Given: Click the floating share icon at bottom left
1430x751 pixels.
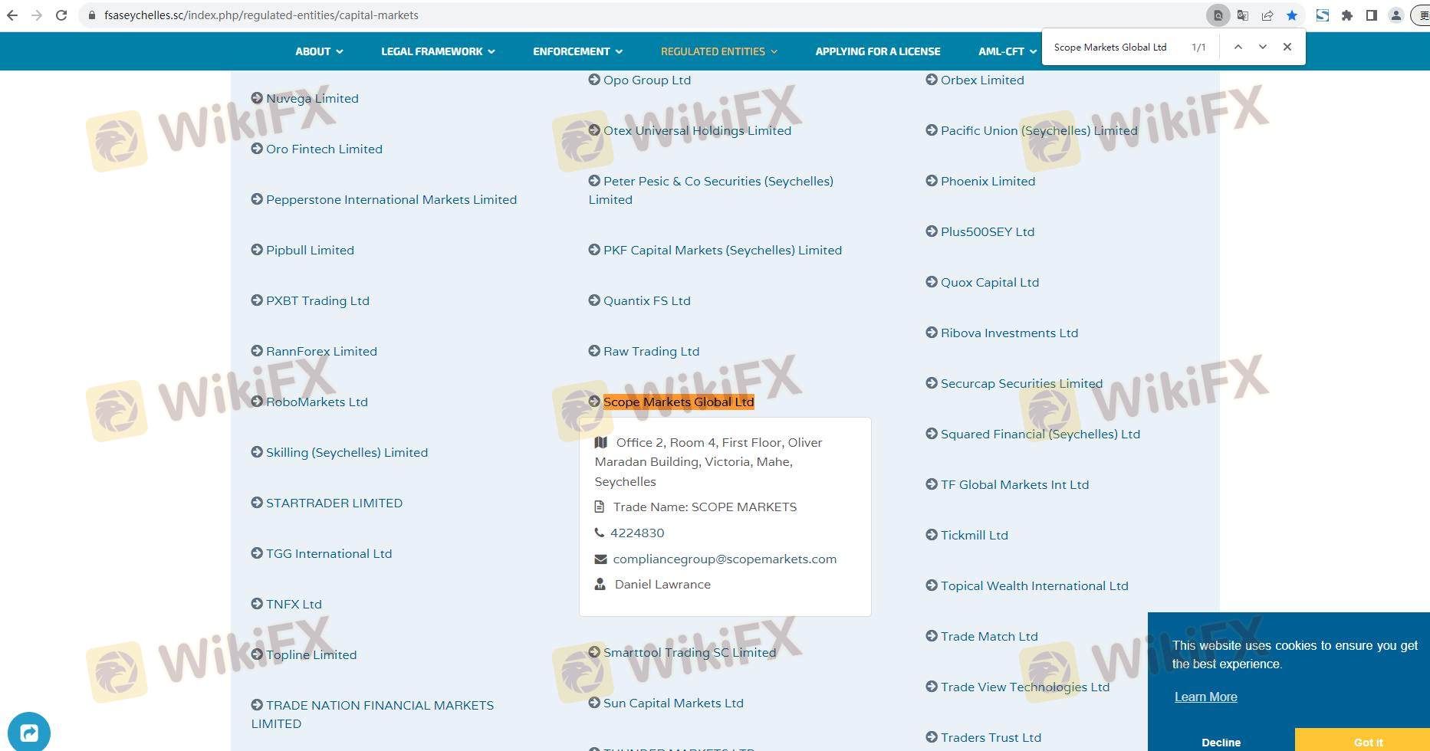Looking at the screenshot, I should pyautogui.click(x=29, y=732).
